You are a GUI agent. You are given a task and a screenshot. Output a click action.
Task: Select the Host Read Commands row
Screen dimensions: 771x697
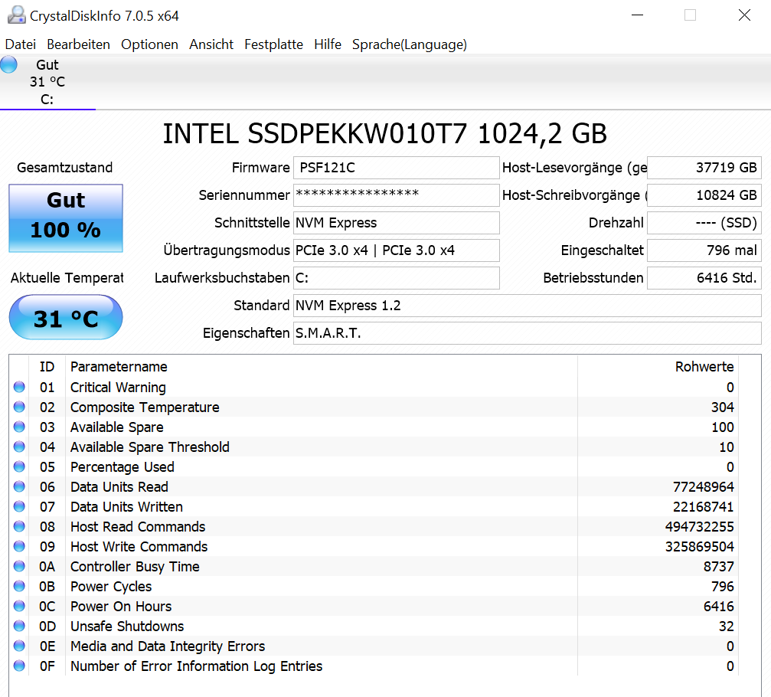click(383, 527)
